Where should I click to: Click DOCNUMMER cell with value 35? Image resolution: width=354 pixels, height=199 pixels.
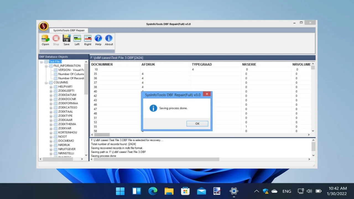click(95, 74)
